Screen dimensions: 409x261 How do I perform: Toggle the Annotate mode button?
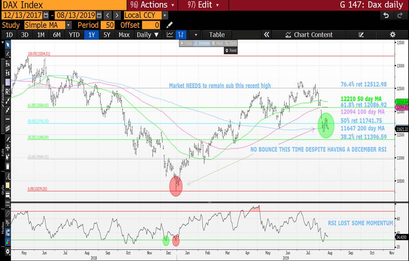tap(202, 43)
